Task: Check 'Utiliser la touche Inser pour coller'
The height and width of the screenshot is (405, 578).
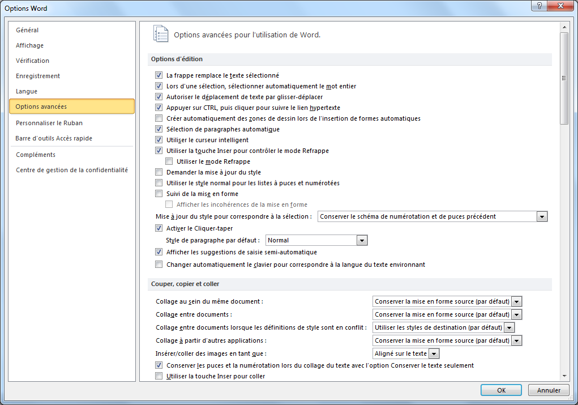Action: click(x=159, y=376)
